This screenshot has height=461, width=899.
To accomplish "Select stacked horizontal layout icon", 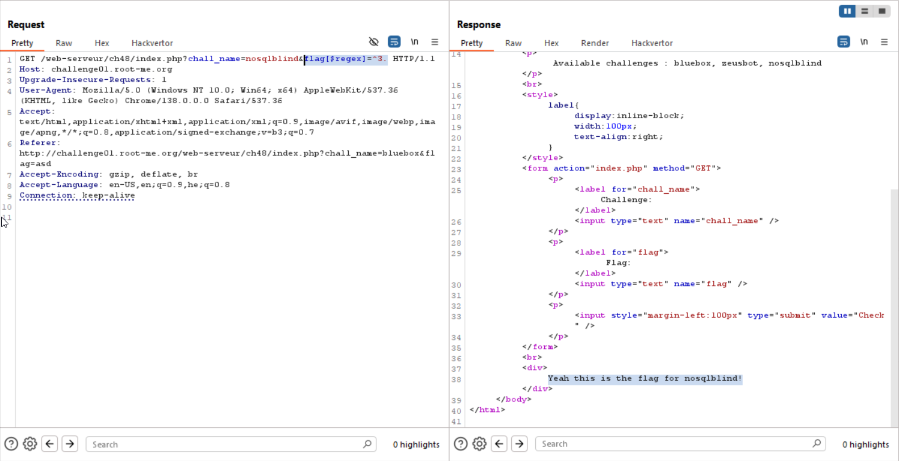I will [x=864, y=11].
